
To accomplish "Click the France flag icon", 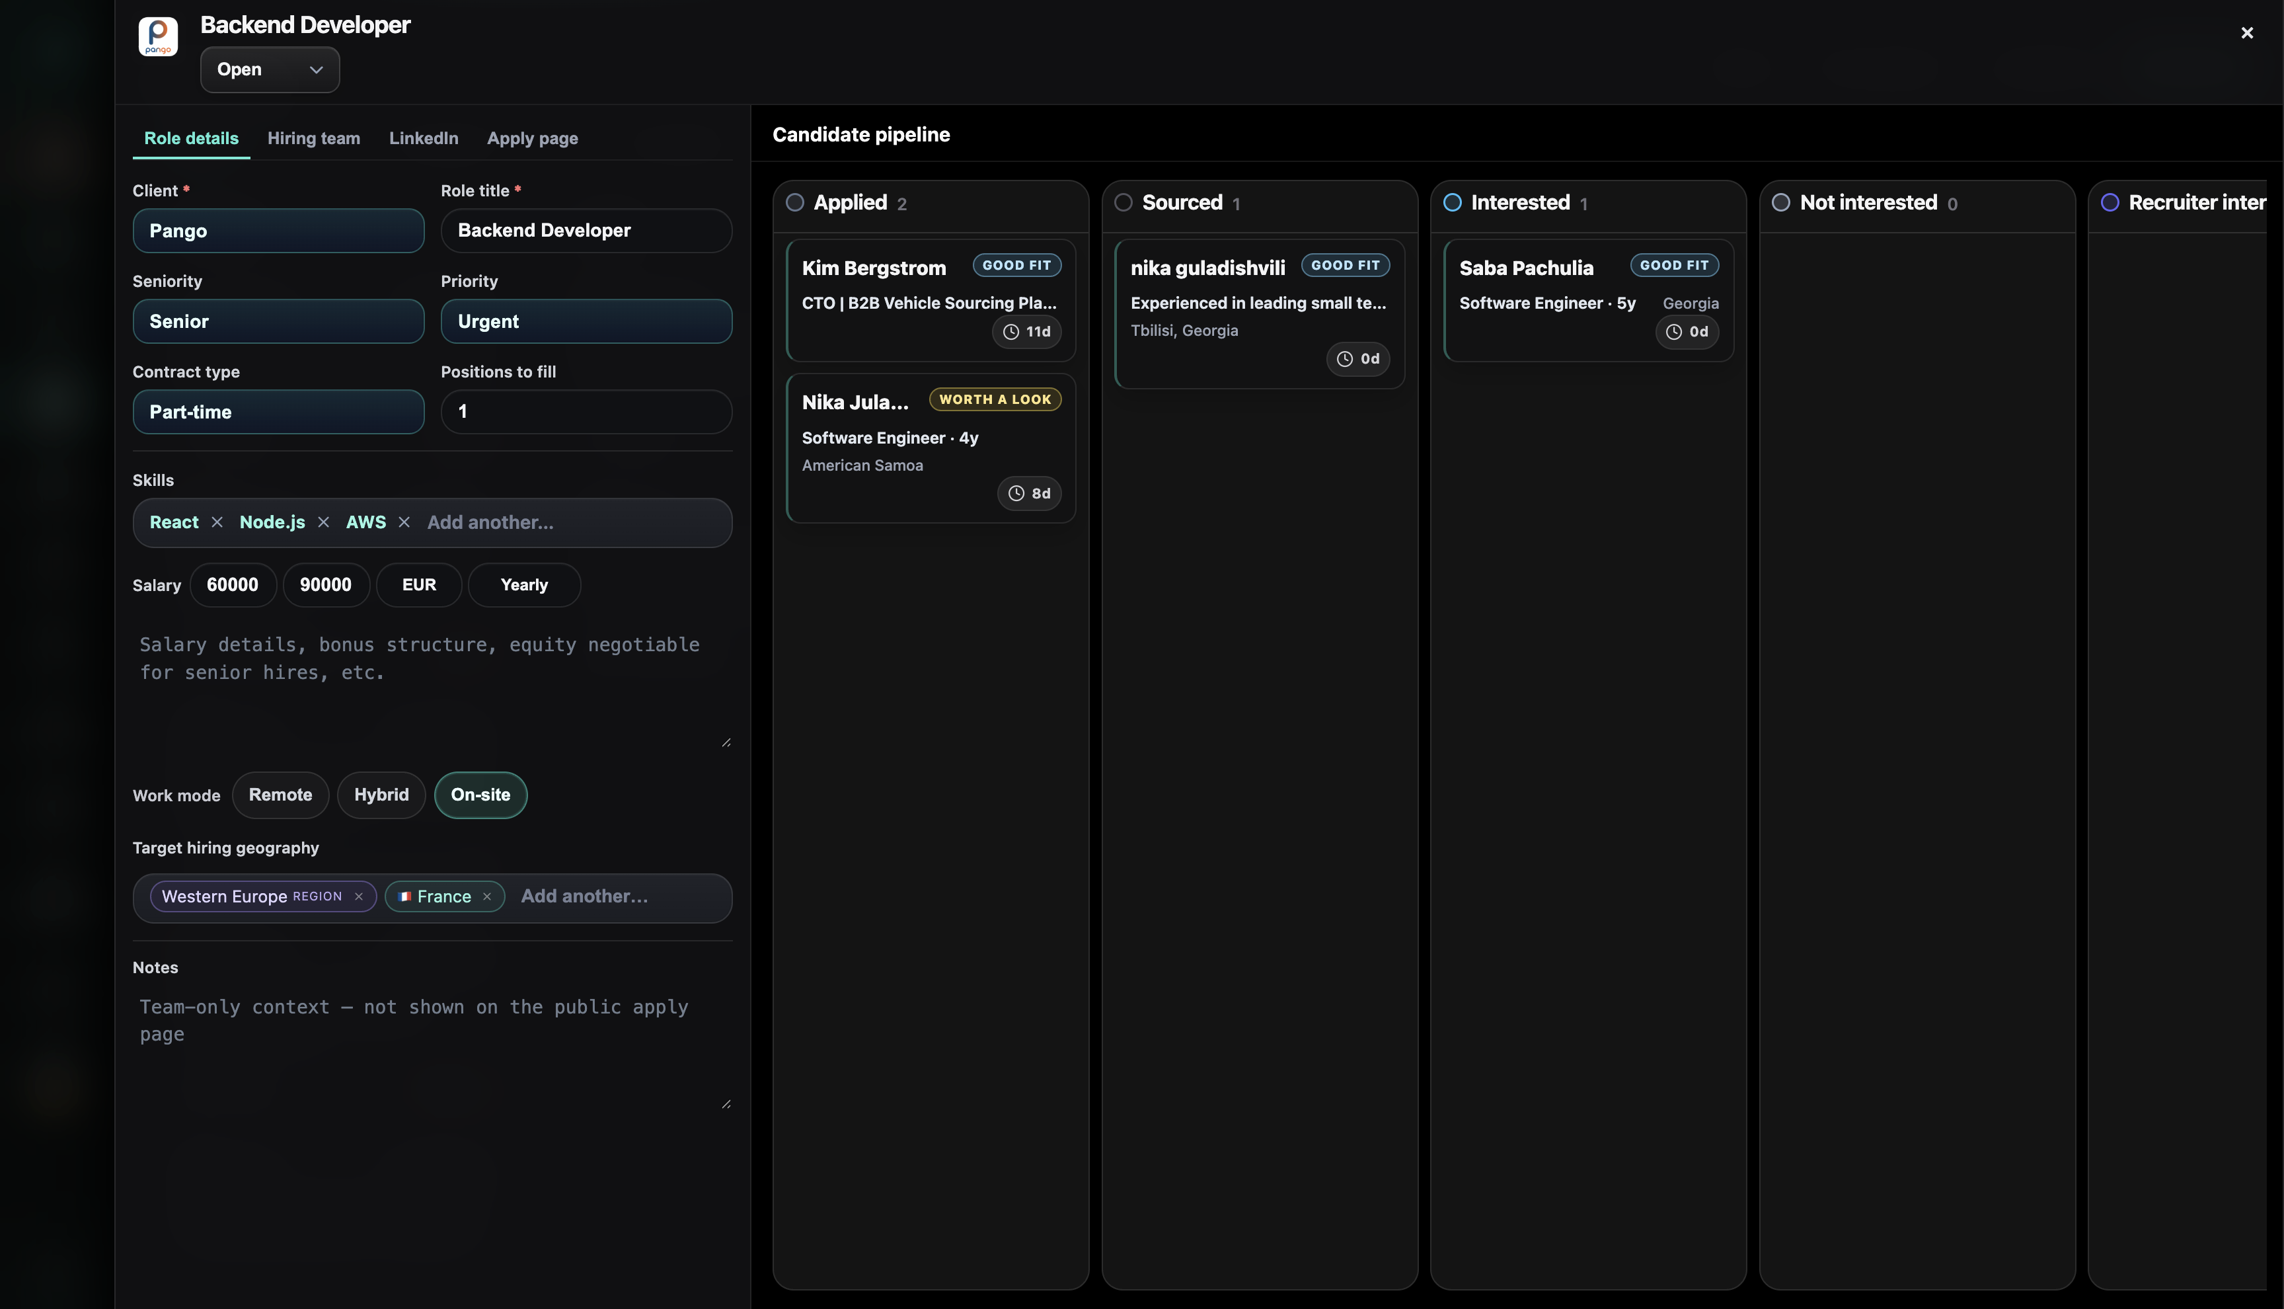I will click(404, 896).
